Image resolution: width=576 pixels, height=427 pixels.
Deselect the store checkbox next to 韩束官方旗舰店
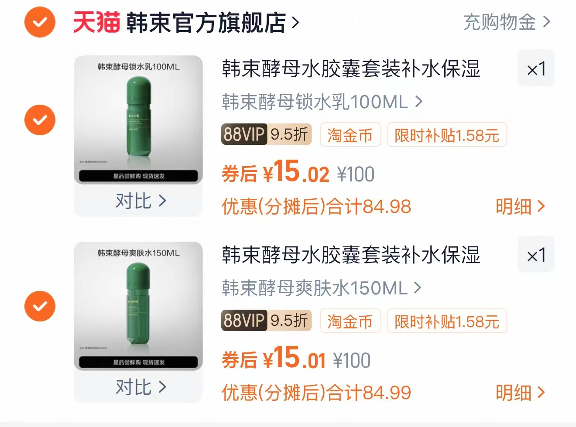(40, 22)
